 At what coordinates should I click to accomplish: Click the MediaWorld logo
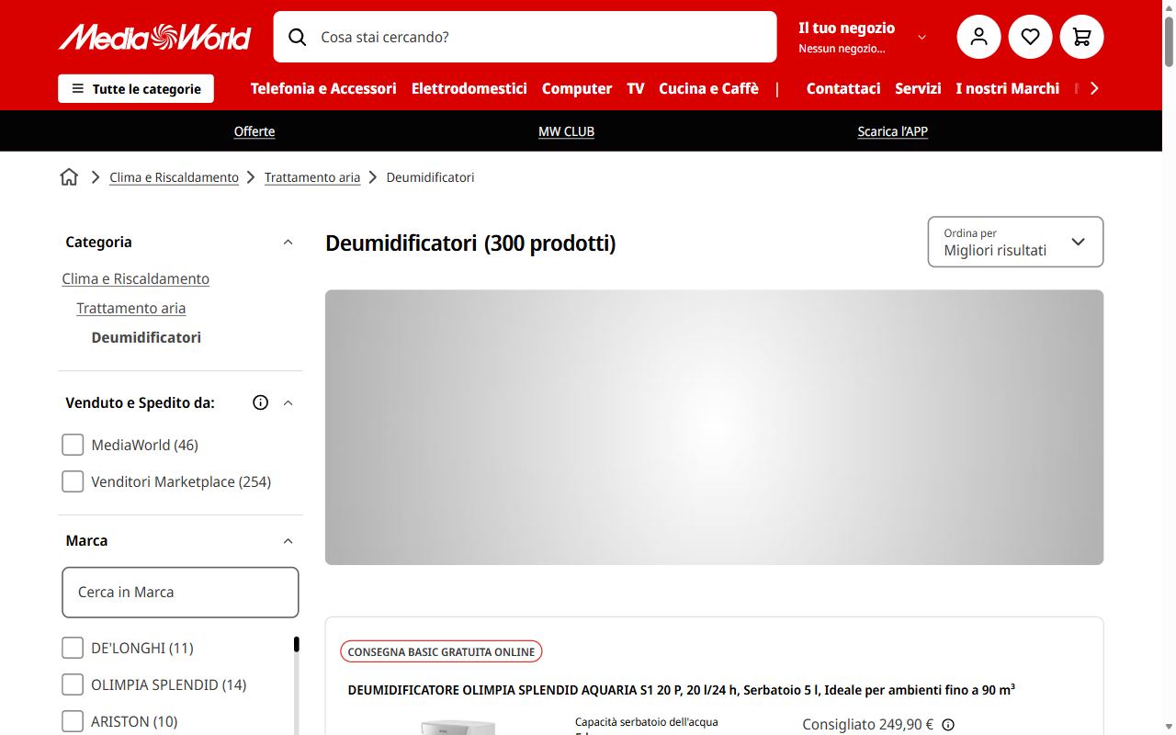tap(154, 37)
